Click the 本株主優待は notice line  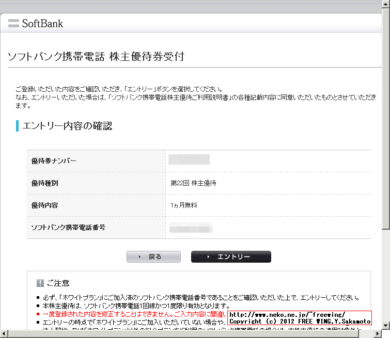point(136,305)
